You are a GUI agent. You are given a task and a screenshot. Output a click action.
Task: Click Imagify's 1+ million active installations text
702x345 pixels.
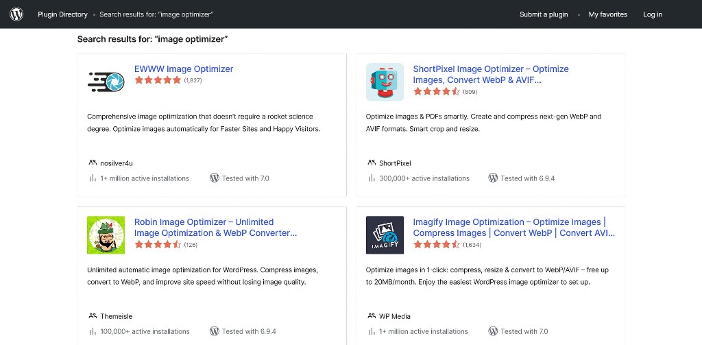[x=424, y=331]
